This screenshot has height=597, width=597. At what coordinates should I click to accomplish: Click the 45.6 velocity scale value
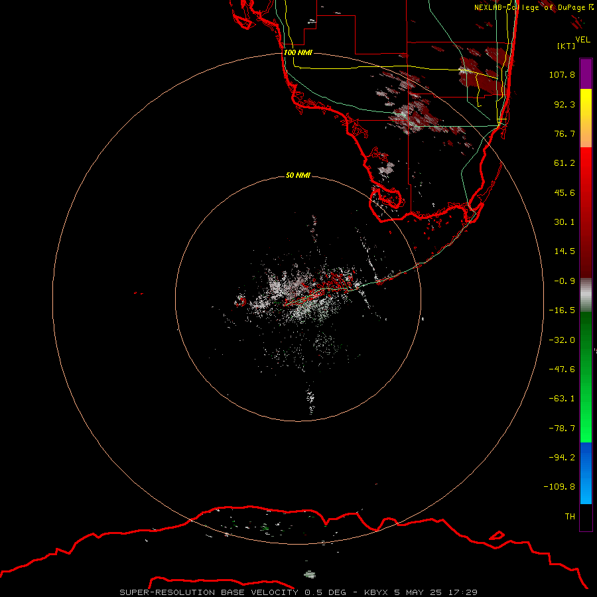click(564, 192)
